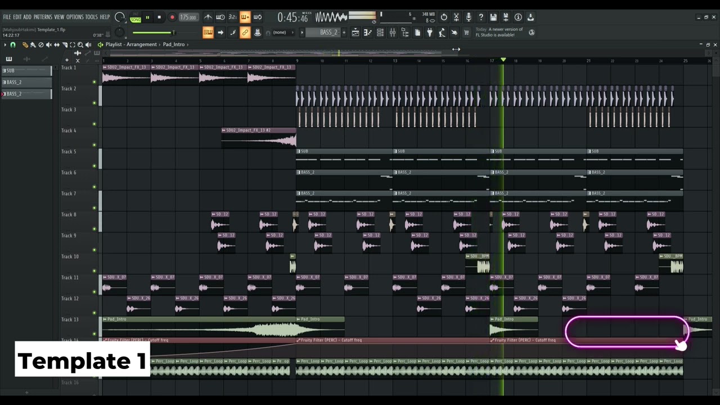Screen dimensions: 720x405
Task: Pause playback with the pause button
Action: (147, 17)
